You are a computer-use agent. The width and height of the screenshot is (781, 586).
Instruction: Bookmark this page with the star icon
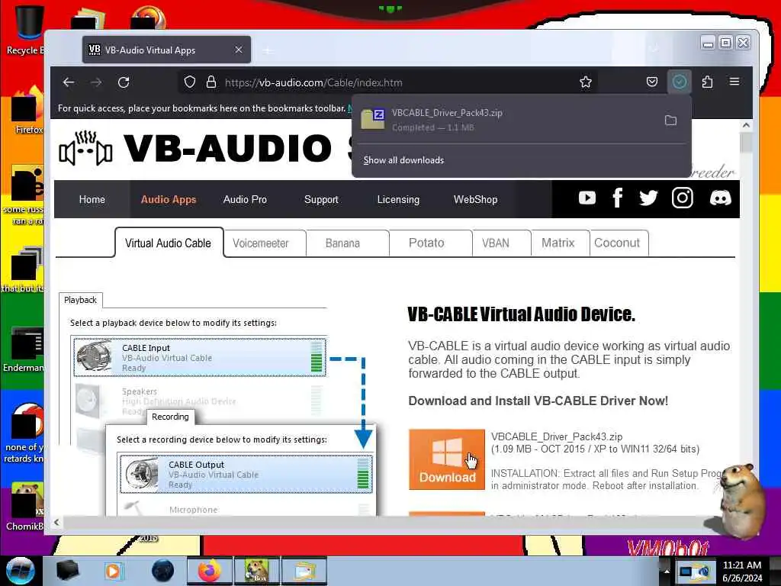tap(586, 82)
